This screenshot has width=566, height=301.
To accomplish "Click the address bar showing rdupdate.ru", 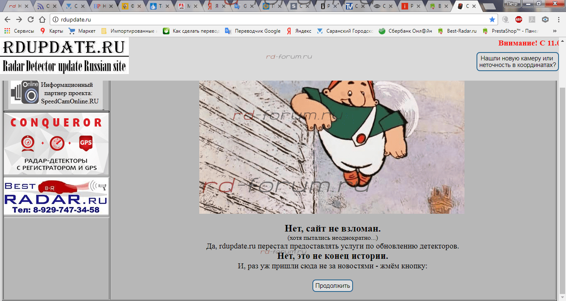I will (x=269, y=19).
